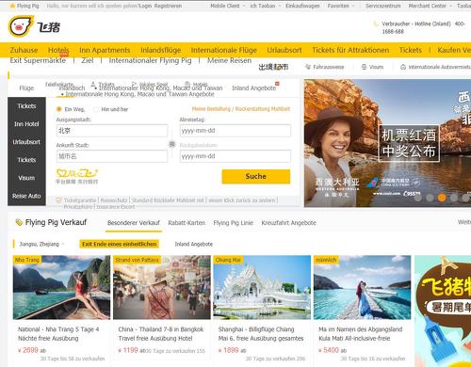Select Inland Angebote filter next to Exit Ende
The image size is (471, 367).
194,244
